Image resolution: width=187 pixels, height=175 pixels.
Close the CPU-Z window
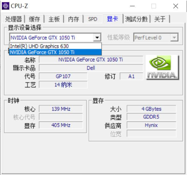[x=175, y=6]
